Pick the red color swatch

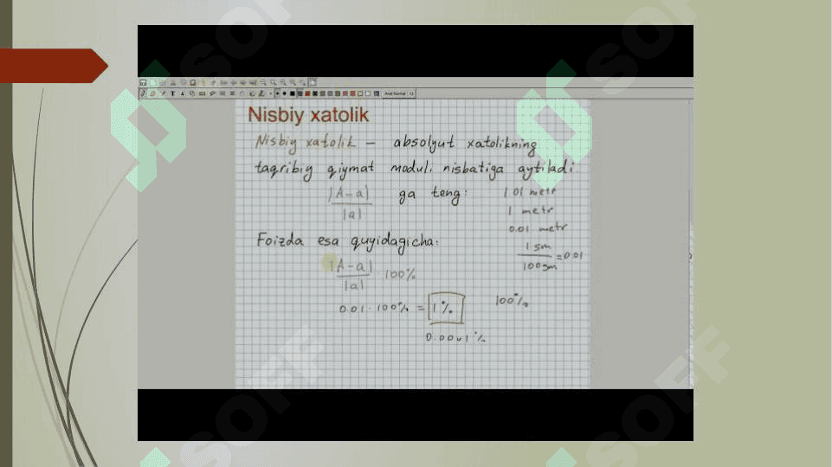307,93
